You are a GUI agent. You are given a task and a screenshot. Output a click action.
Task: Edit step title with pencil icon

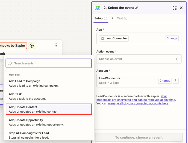point(137,8)
